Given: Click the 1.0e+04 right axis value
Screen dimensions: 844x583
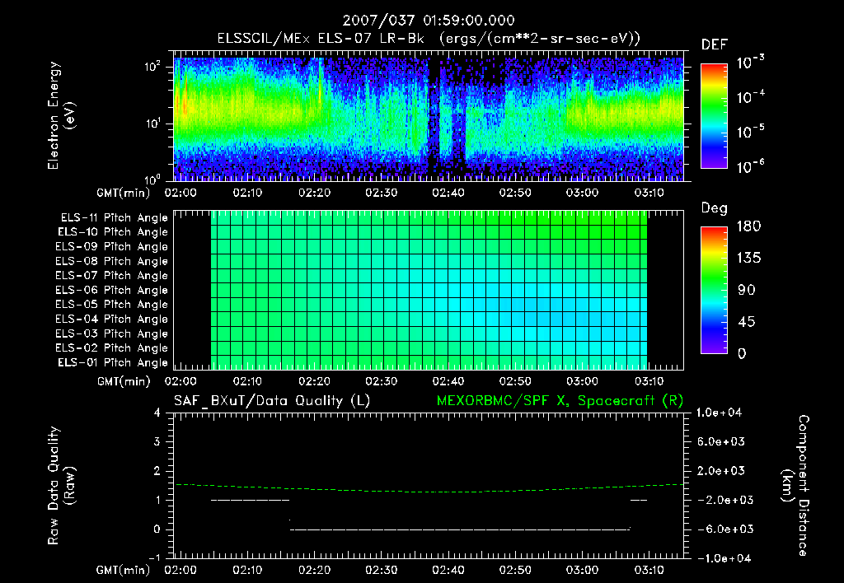Looking at the screenshot, I should 719,413.
